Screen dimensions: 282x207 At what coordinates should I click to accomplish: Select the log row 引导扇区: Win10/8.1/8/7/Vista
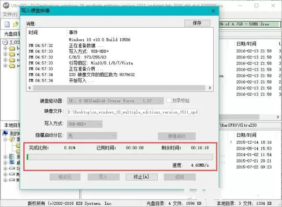pyautogui.click(x=101, y=63)
